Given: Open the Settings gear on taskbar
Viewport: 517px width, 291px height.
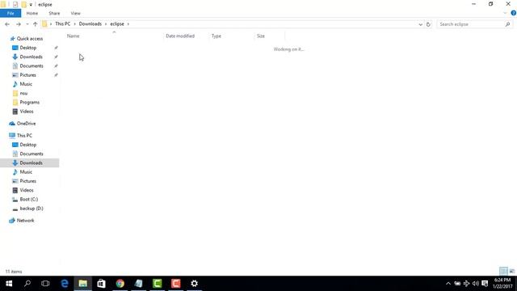Looking at the screenshot, I should click(194, 284).
